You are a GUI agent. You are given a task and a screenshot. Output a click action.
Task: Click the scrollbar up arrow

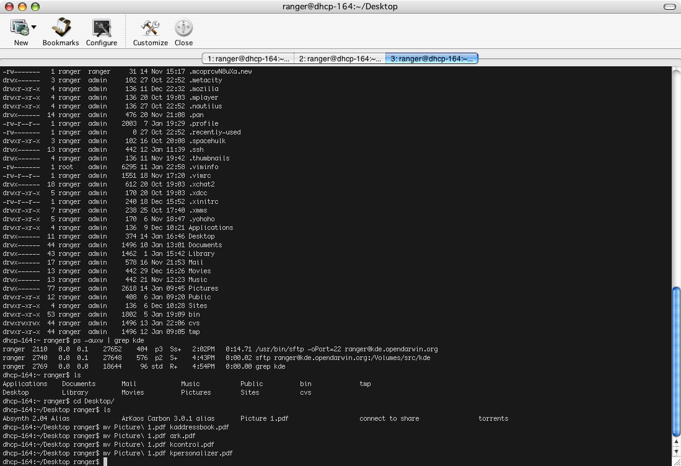point(676,442)
